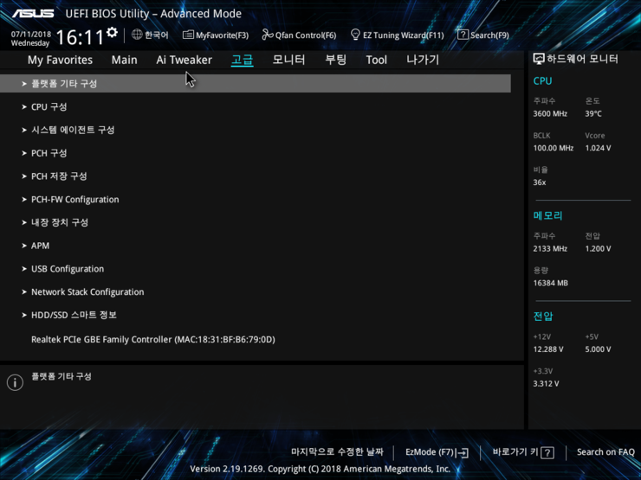The height and width of the screenshot is (480, 641).
Task: Open Search on FAQ link
Action: [x=605, y=451]
